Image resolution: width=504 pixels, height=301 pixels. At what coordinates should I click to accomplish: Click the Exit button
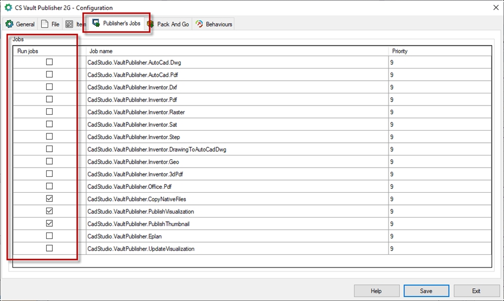[476, 291]
